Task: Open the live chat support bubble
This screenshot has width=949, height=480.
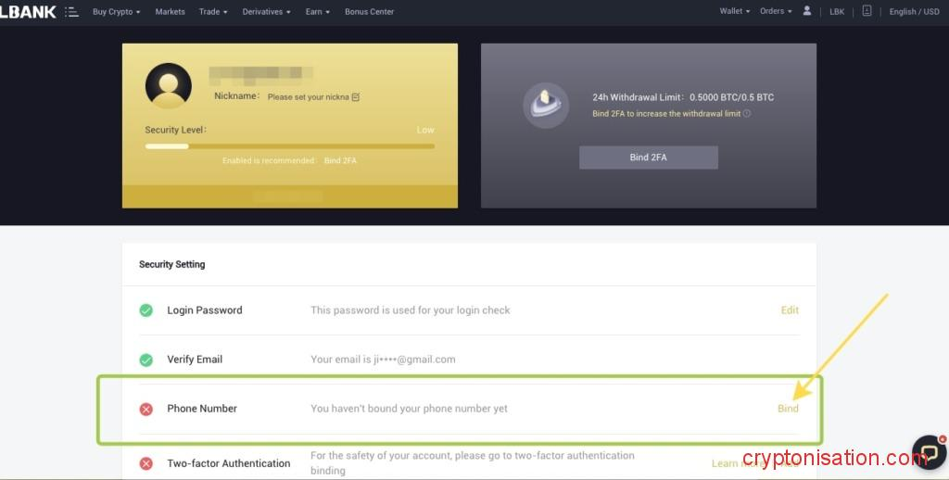Action: pyautogui.click(x=929, y=451)
